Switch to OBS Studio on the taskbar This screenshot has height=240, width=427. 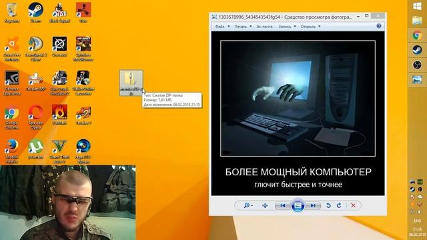click(x=417, y=65)
